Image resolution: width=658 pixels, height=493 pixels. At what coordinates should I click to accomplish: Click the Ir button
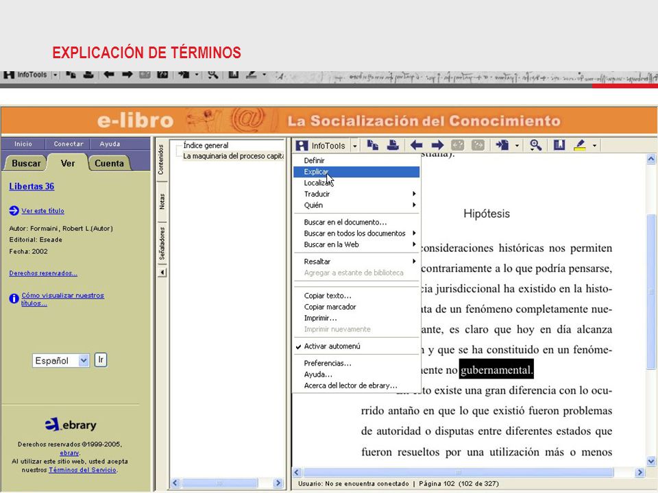(101, 360)
